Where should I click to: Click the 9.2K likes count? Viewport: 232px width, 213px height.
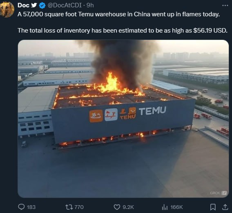128,207
